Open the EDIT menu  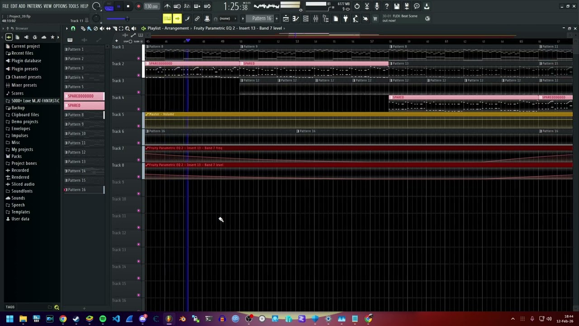pyautogui.click(x=14, y=6)
